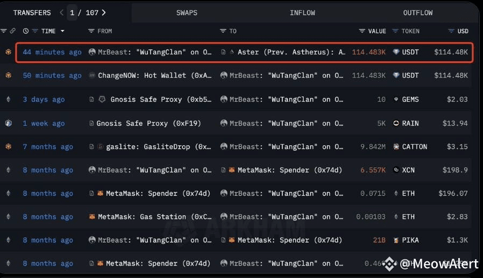
Task: Click BNB chain icon in 7 months row
Action: coord(8,147)
